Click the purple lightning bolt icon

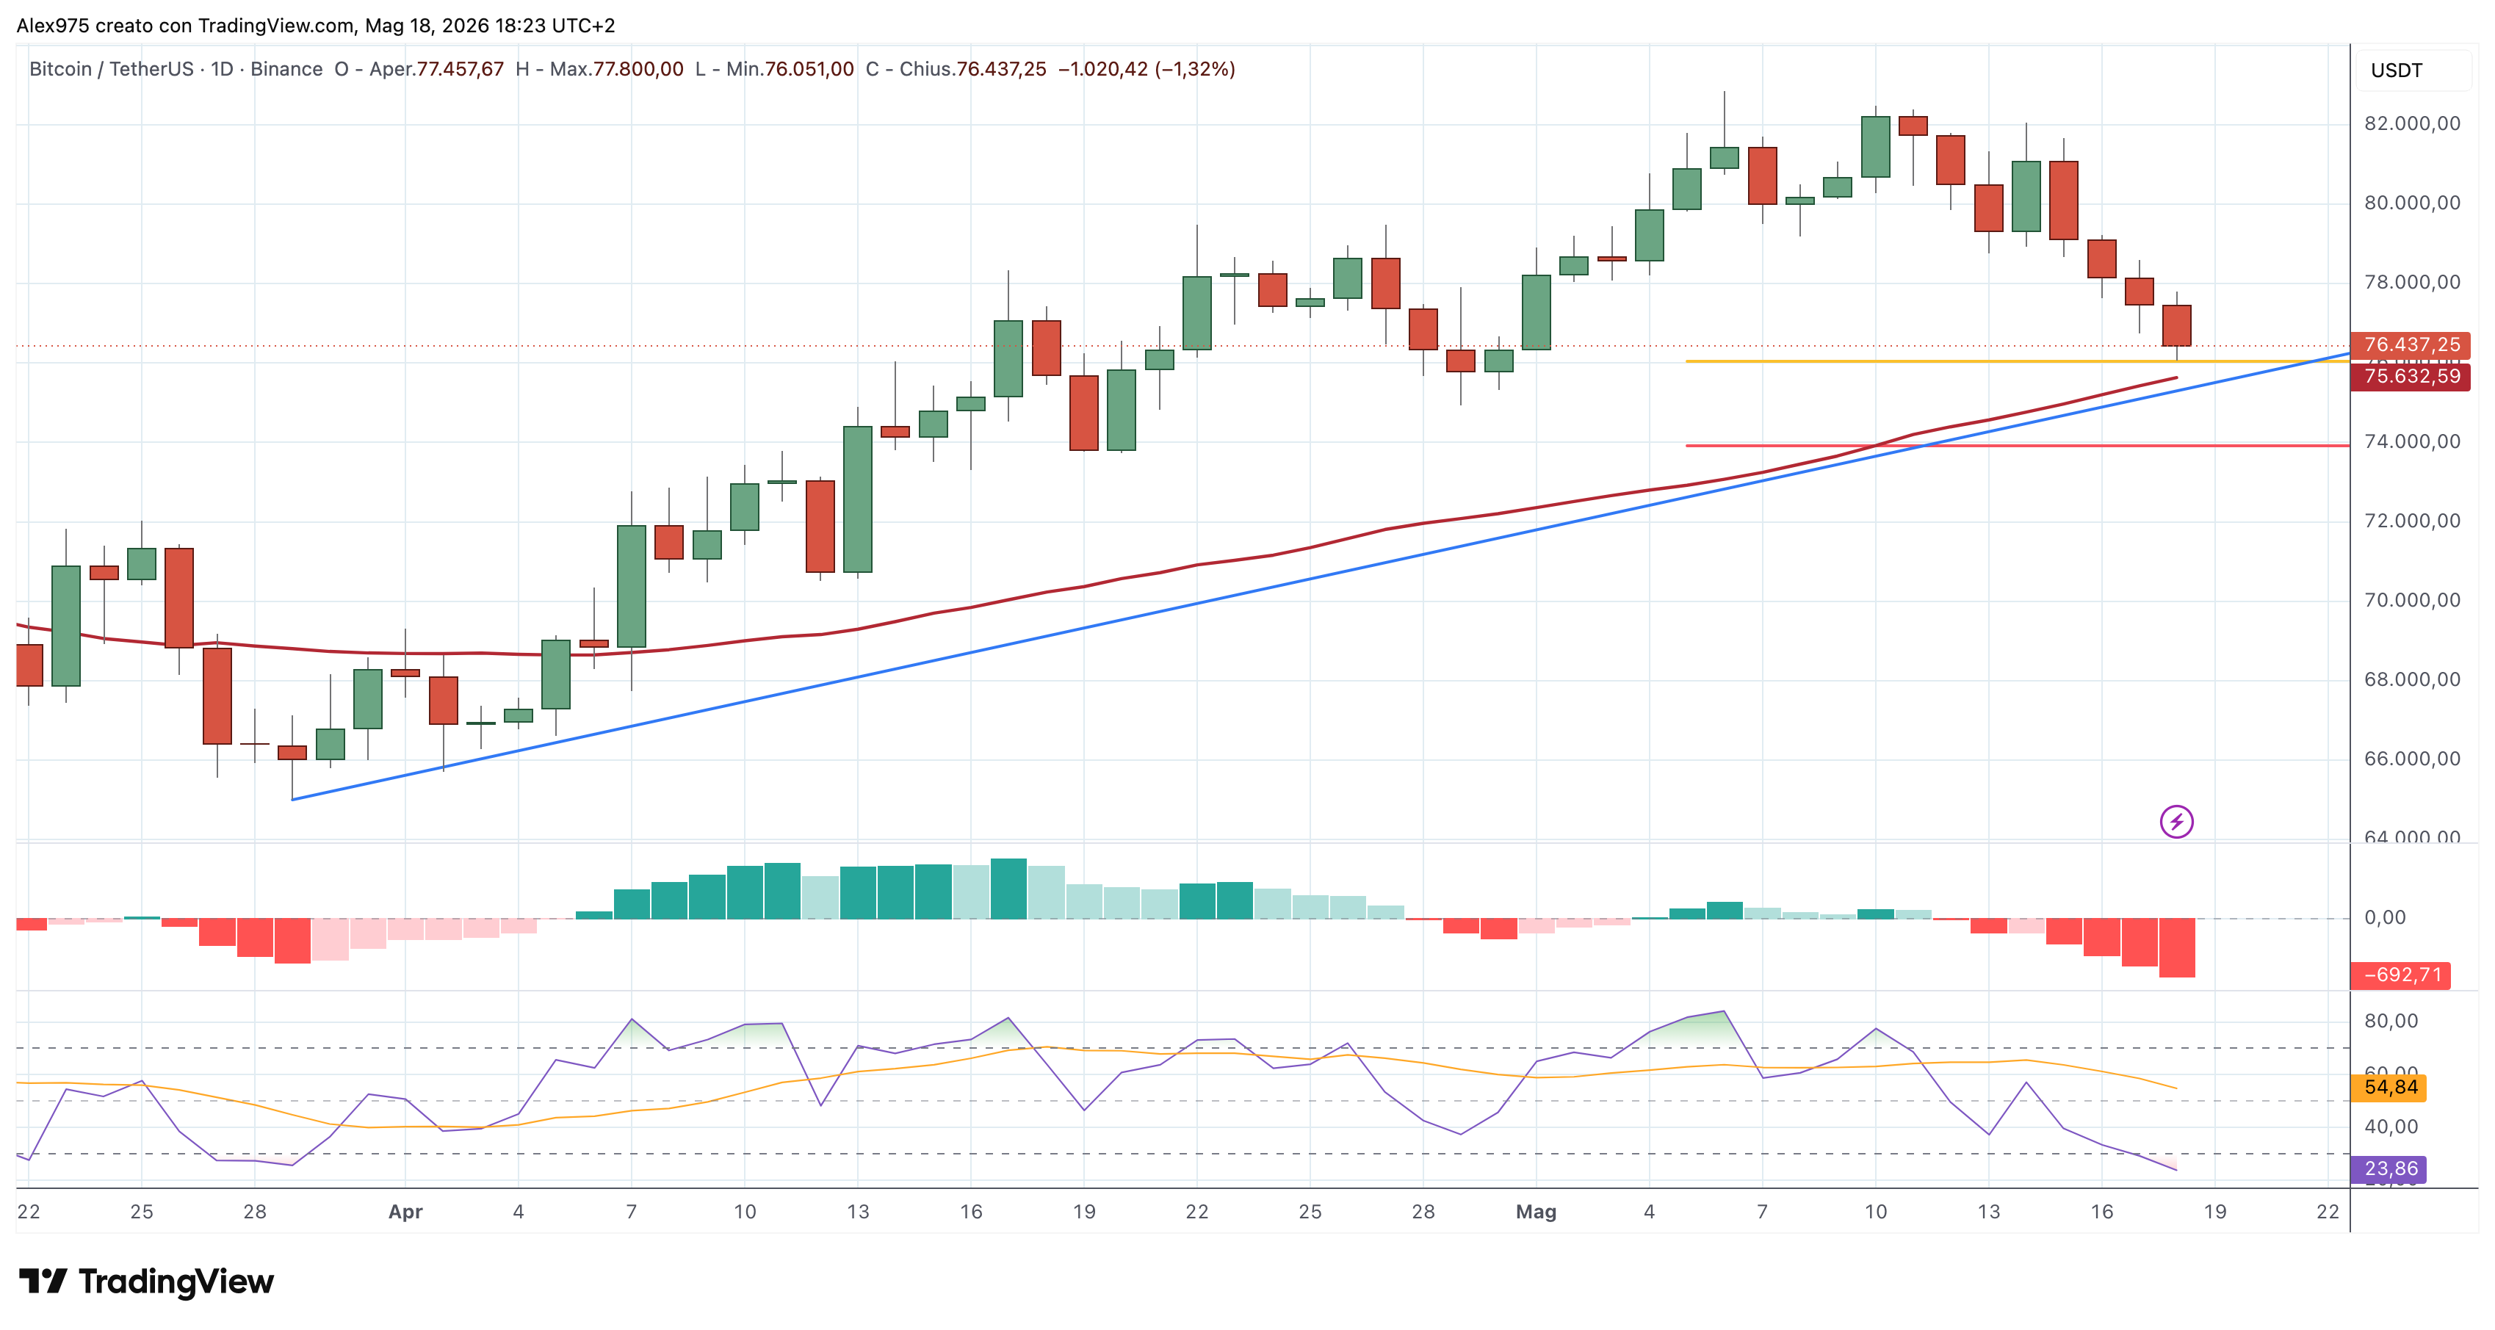pyautogui.click(x=2176, y=823)
